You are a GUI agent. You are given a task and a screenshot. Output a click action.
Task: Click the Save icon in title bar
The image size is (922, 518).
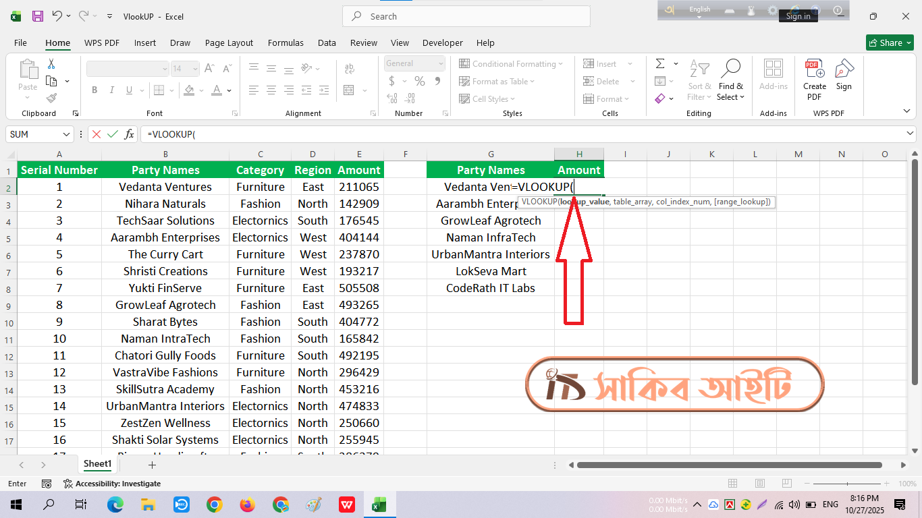coord(38,16)
